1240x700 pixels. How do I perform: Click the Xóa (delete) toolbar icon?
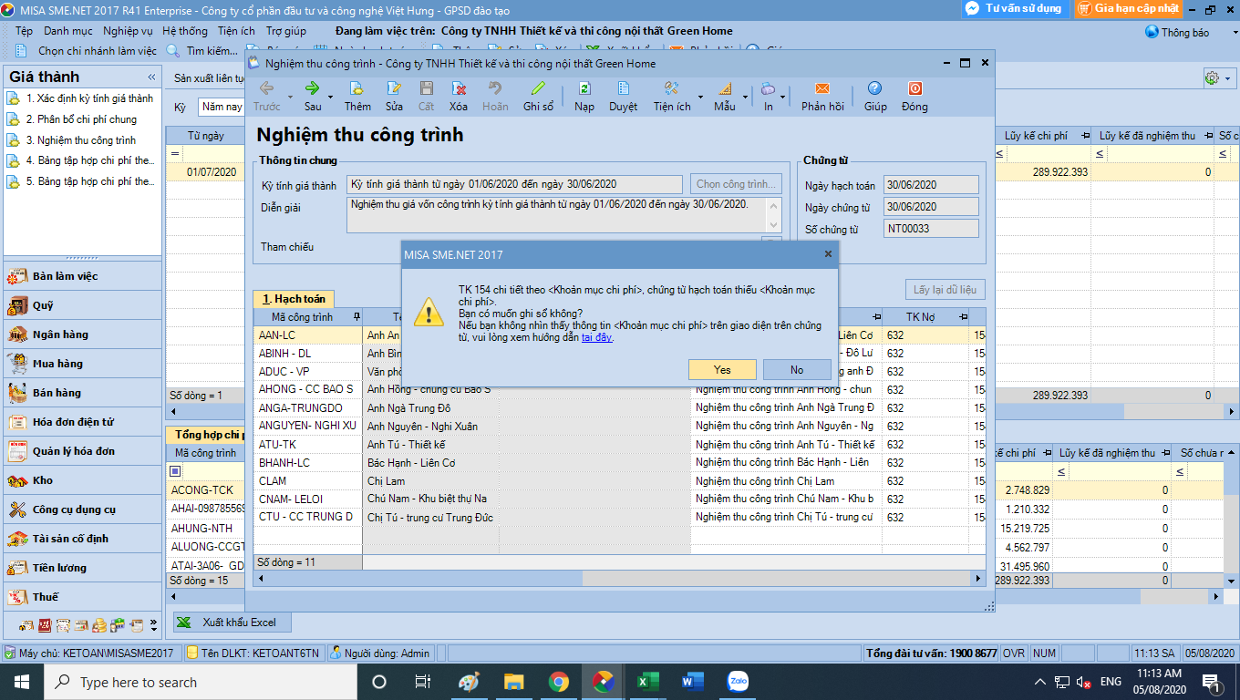(459, 88)
